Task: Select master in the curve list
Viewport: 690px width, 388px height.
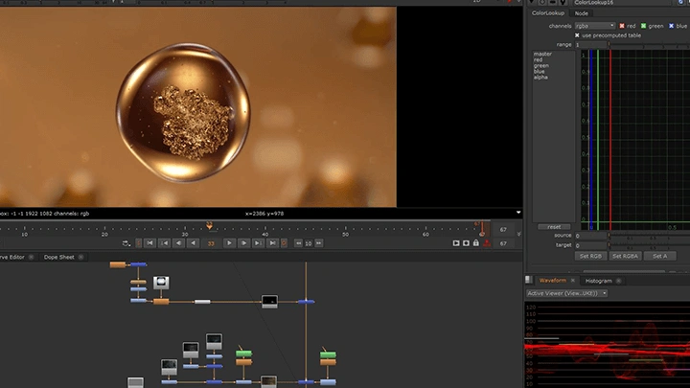Action: tap(542, 54)
